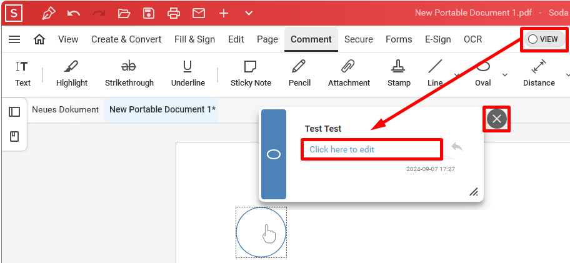Undo the last action
570x263 pixels.
pyautogui.click(x=74, y=14)
